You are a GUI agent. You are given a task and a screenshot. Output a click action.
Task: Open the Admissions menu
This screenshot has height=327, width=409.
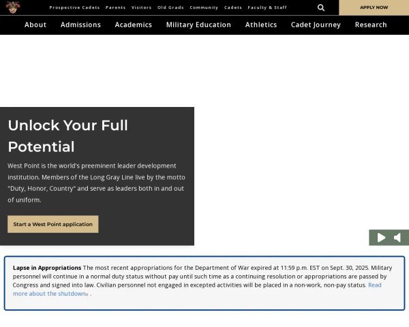[x=80, y=25]
